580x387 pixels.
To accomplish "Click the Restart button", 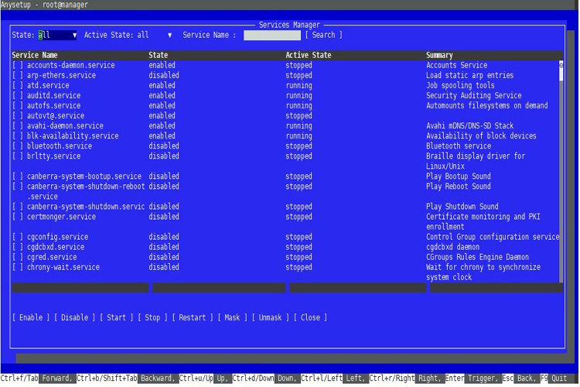I will pos(193,317).
